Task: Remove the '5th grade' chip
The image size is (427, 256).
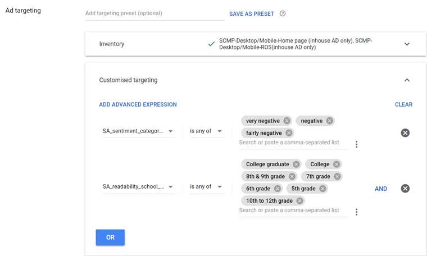Action: (322, 189)
